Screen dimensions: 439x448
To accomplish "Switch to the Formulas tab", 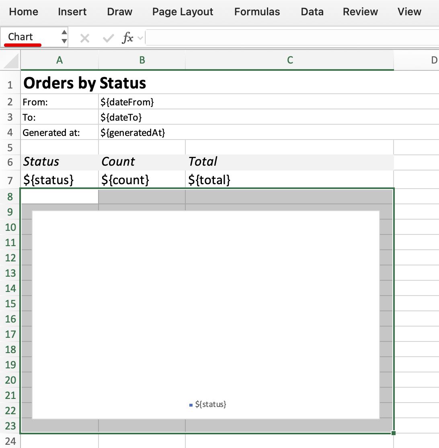I will click(x=256, y=12).
